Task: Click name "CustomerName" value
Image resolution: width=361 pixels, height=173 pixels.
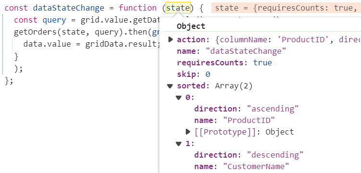Action: coord(256,166)
